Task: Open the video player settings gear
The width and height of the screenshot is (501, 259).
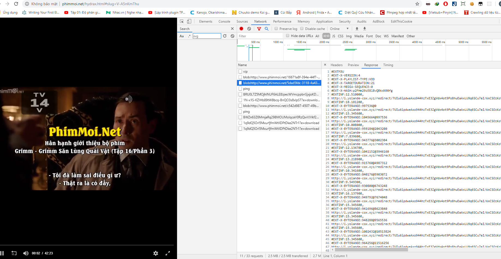Action: point(156,253)
